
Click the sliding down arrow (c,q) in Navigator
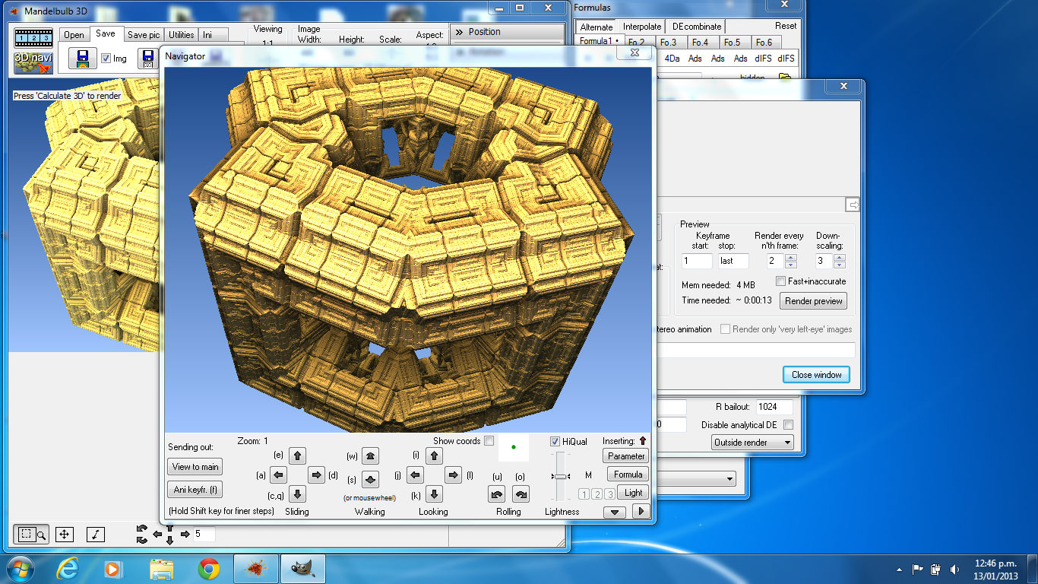pos(297,494)
